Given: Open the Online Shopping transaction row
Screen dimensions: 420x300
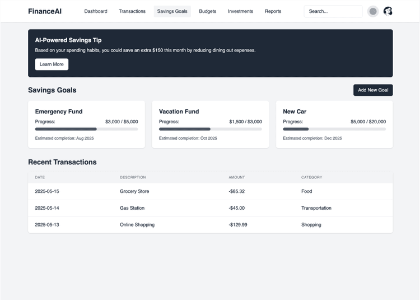Looking at the screenshot, I should 210,225.
